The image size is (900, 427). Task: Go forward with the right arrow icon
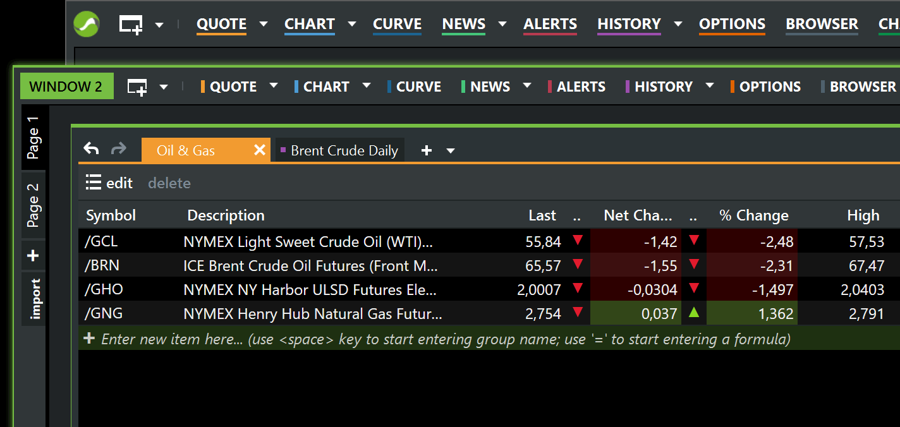[x=119, y=149]
